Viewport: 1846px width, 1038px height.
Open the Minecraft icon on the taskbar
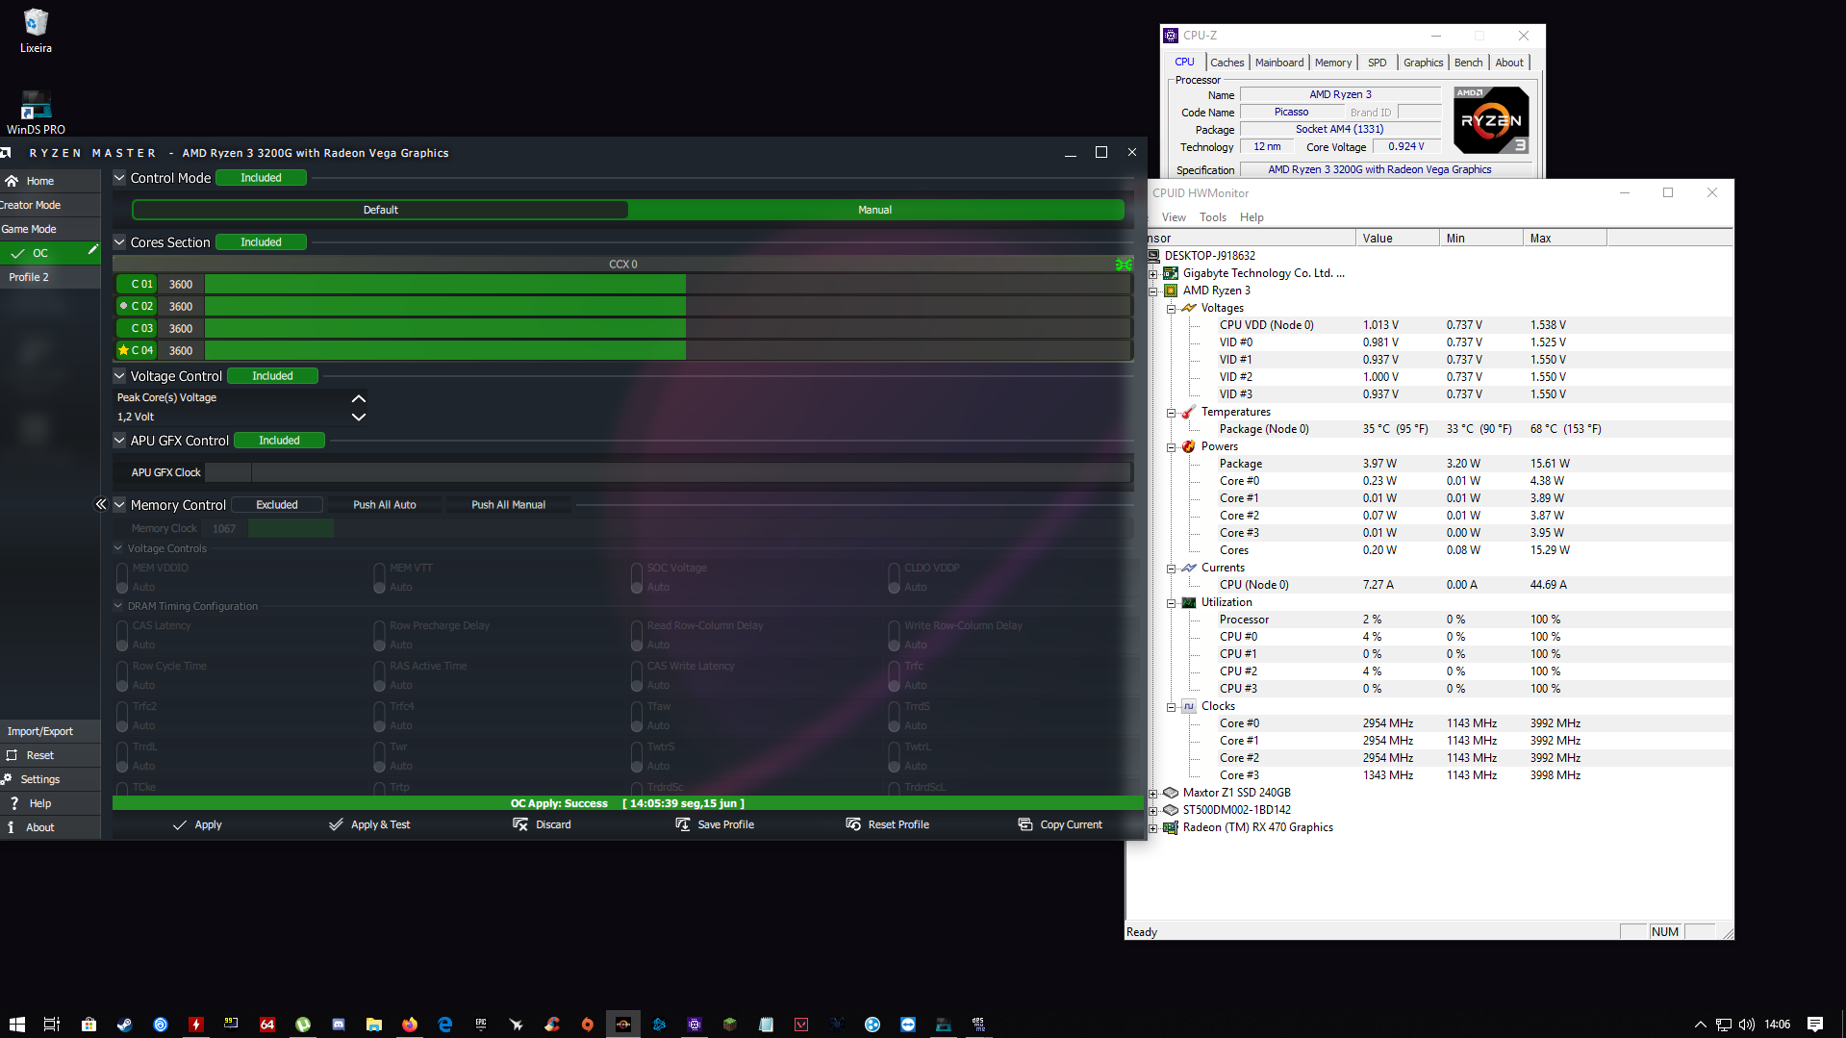click(x=730, y=1025)
